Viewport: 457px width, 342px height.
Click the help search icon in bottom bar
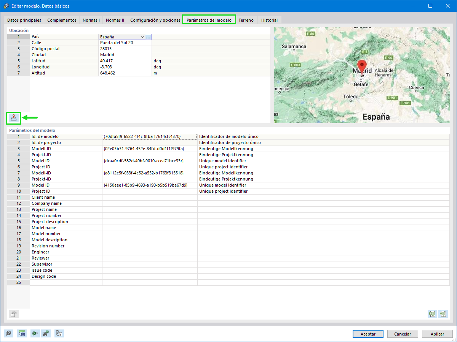9,334
